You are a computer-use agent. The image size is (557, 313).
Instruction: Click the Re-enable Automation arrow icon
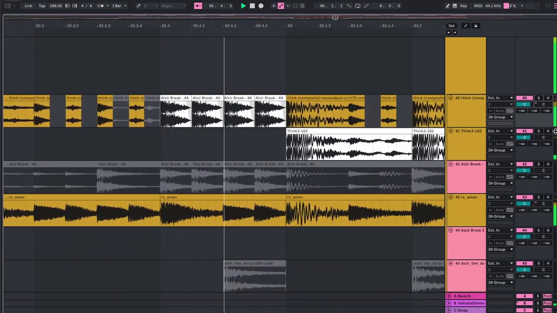click(288, 6)
